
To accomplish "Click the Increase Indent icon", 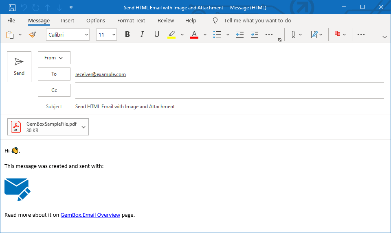I will click(255, 35).
